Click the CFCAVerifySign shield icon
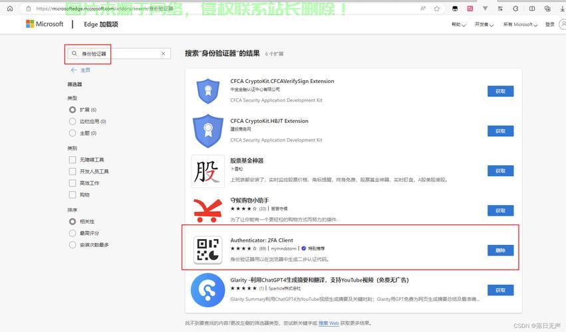Image resolution: width=566 pixels, height=332 pixels. [208, 91]
